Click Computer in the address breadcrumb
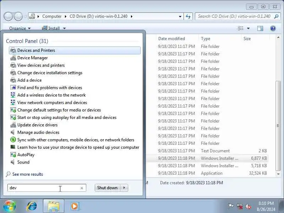284x213 pixels. 52,16
